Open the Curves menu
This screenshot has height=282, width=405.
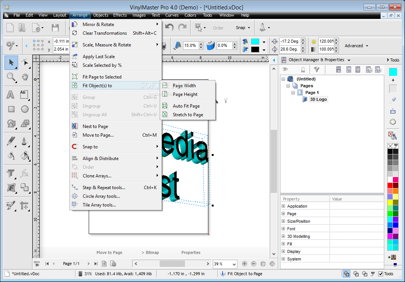172,15
